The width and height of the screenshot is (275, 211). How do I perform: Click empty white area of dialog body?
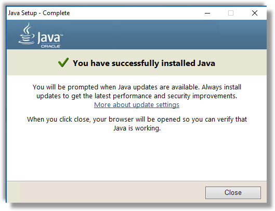[x=137, y=156]
